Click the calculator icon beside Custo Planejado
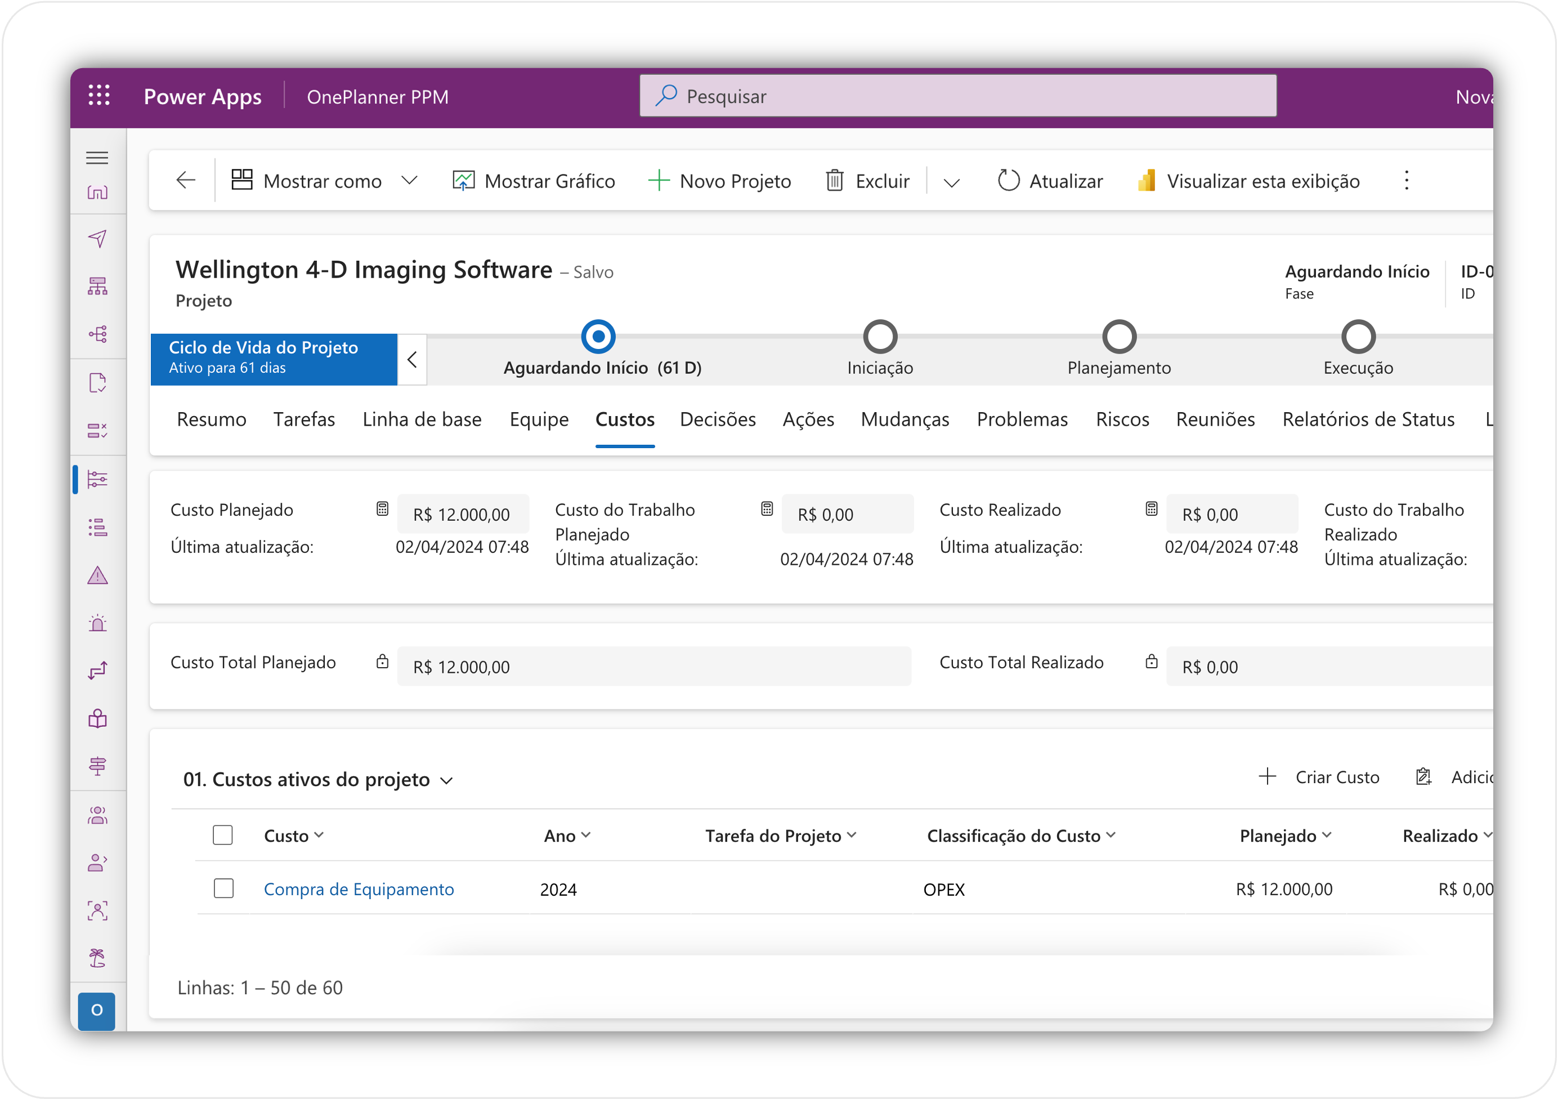Image resolution: width=1558 pixels, height=1099 pixels. pyautogui.click(x=382, y=509)
